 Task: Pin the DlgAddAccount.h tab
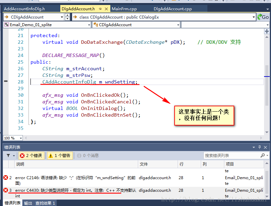point(100,9)
